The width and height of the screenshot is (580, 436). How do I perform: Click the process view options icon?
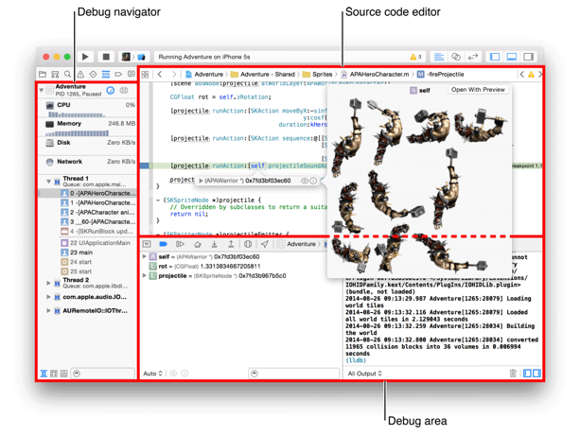point(124,90)
